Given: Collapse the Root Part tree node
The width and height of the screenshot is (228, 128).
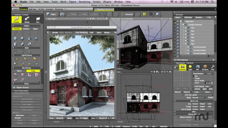Looking at the screenshot, I should [x=181, y=21].
